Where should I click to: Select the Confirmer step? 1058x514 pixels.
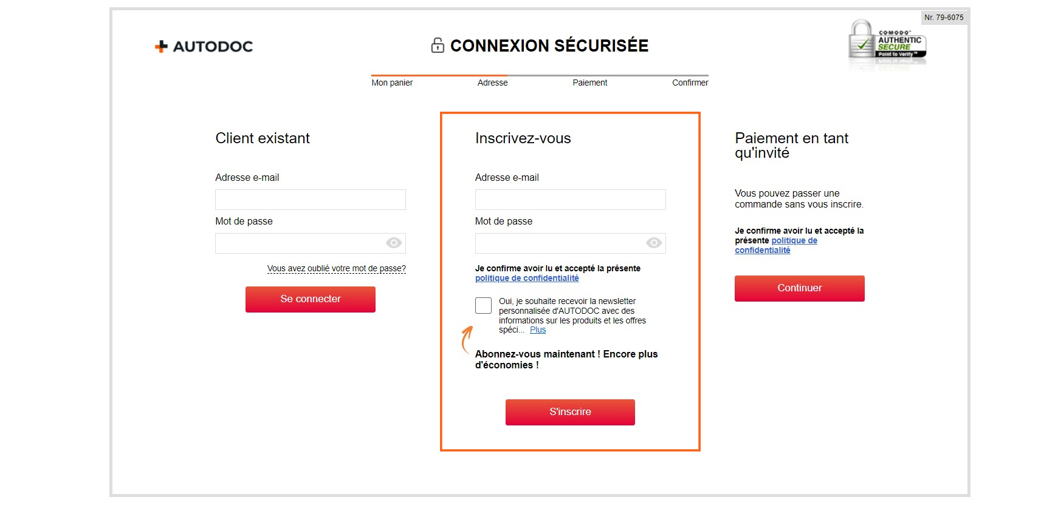690,83
